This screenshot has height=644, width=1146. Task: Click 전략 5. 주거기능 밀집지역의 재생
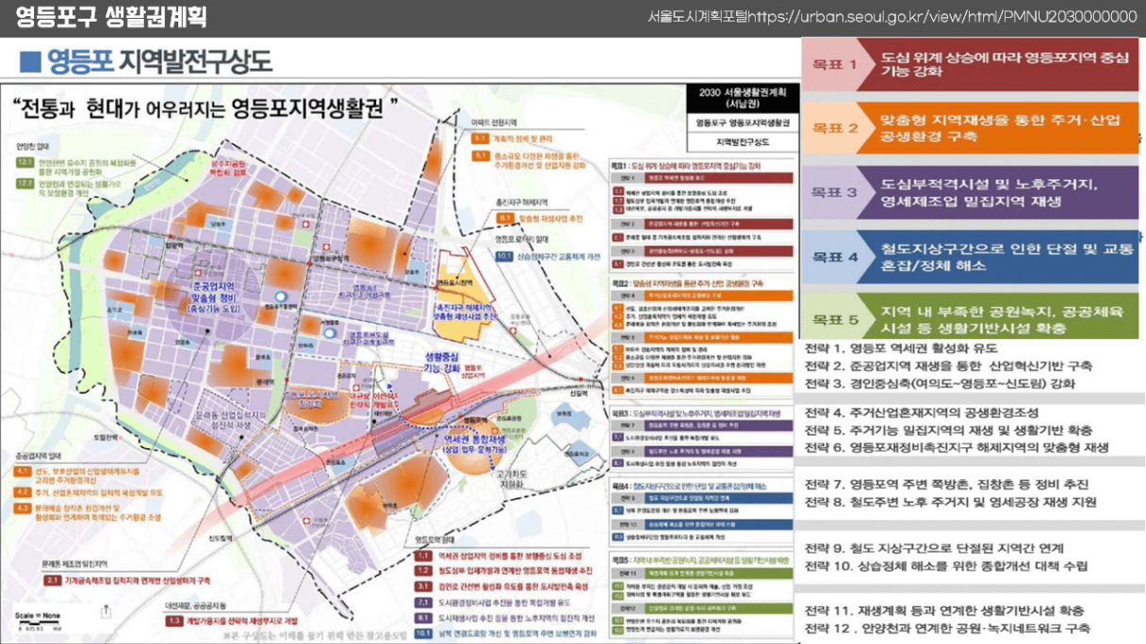tap(951, 429)
